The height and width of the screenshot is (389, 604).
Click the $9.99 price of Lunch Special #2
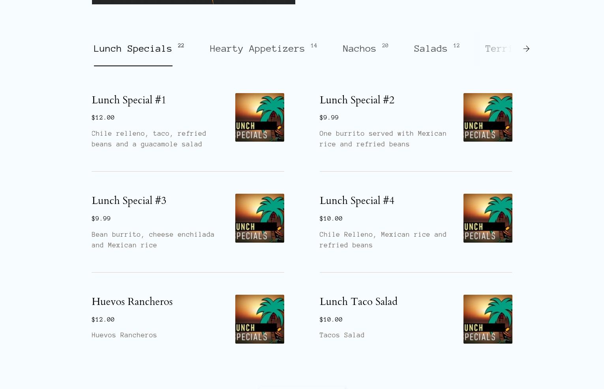click(329, 118)
